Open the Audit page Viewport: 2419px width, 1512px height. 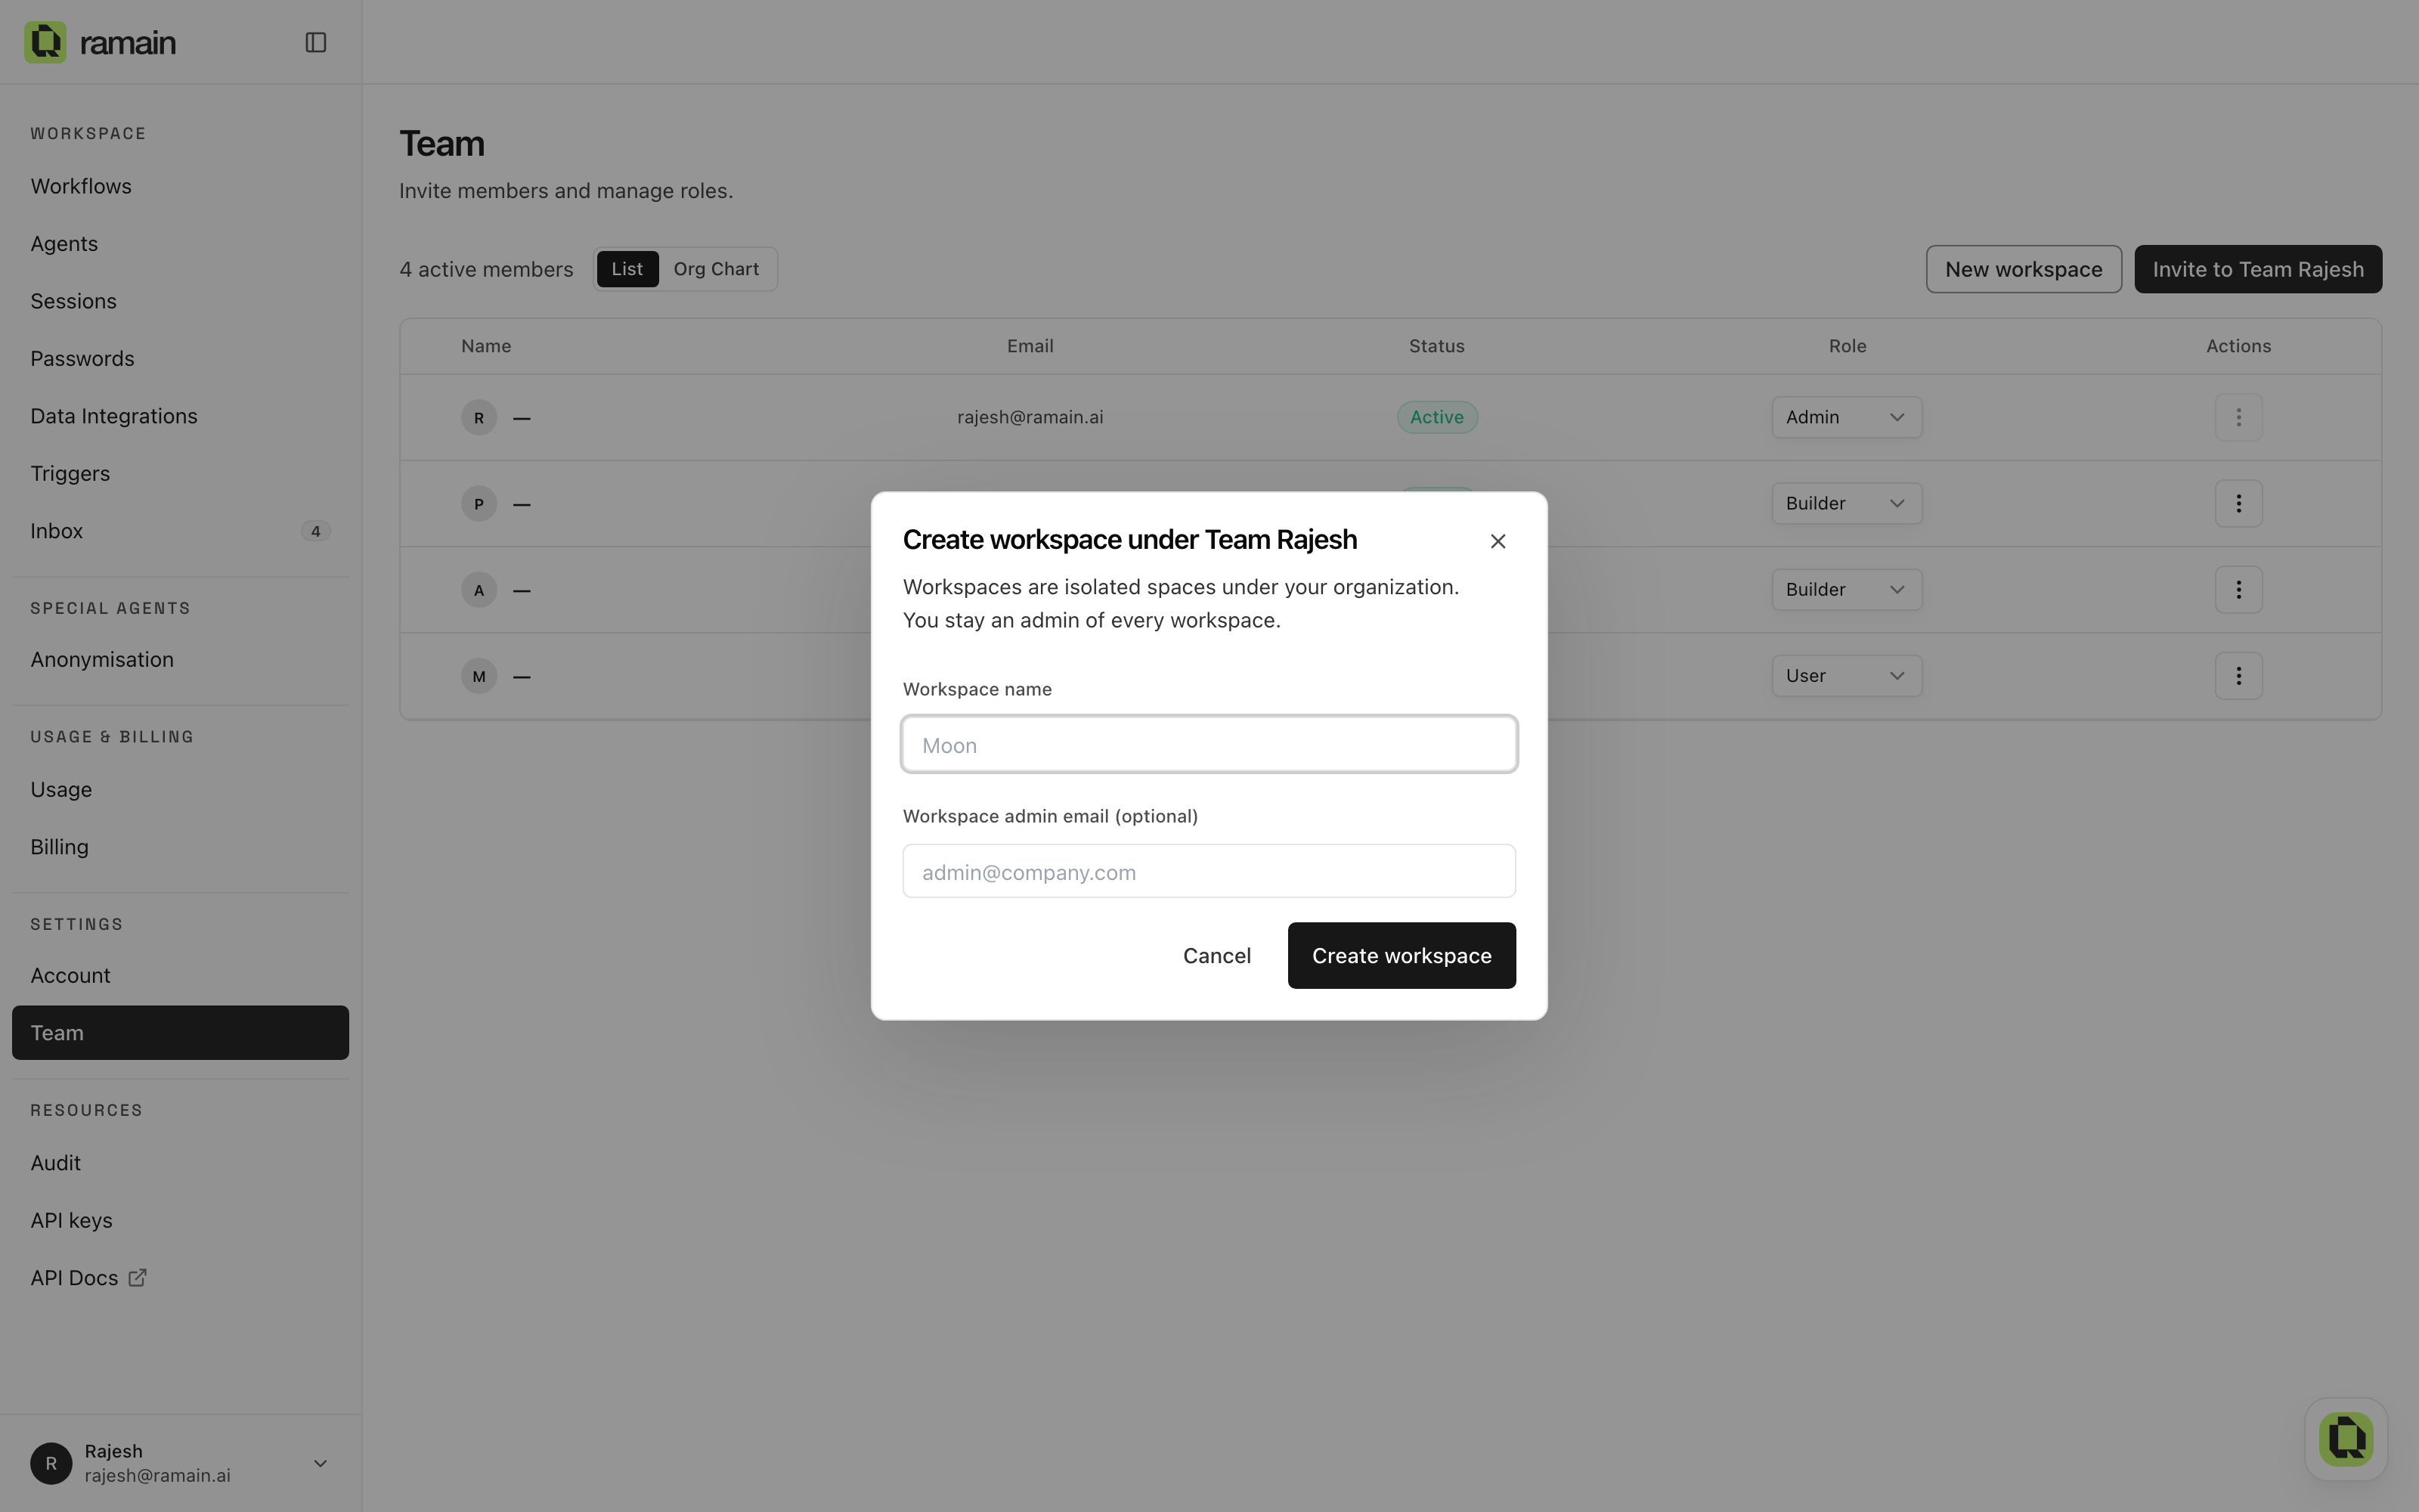[x=180, y=1163]
